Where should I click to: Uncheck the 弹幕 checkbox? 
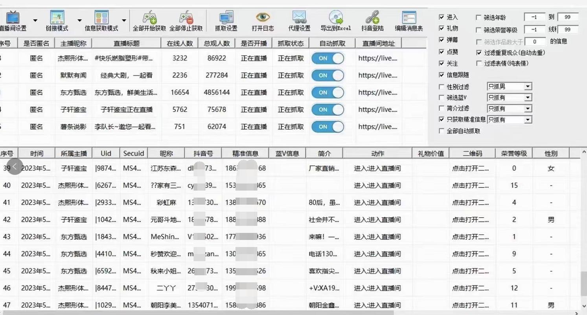coord(442,40)
